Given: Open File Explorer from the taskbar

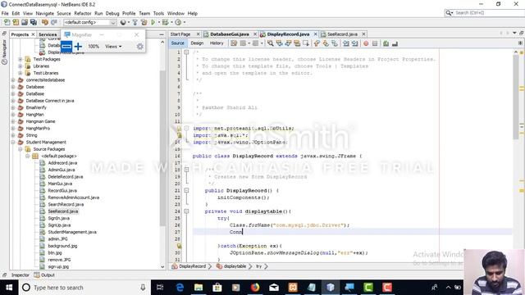Looking at the screenshot, I should coord(199,288).
